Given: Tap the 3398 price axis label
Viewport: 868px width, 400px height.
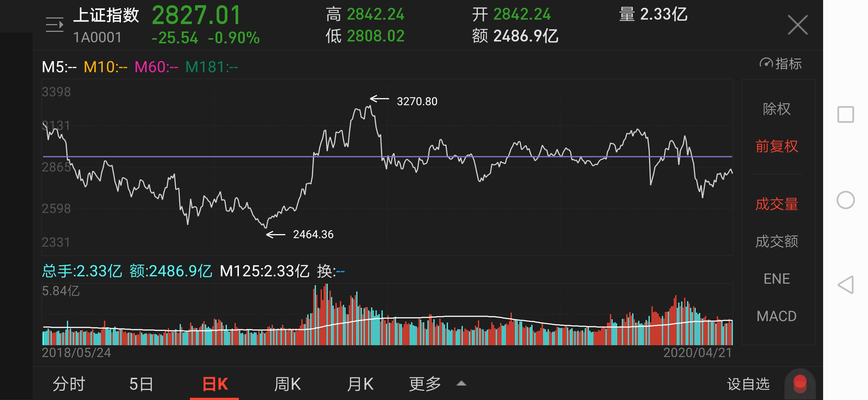Looking at the screenshot, I should click(x=56, y=92).
